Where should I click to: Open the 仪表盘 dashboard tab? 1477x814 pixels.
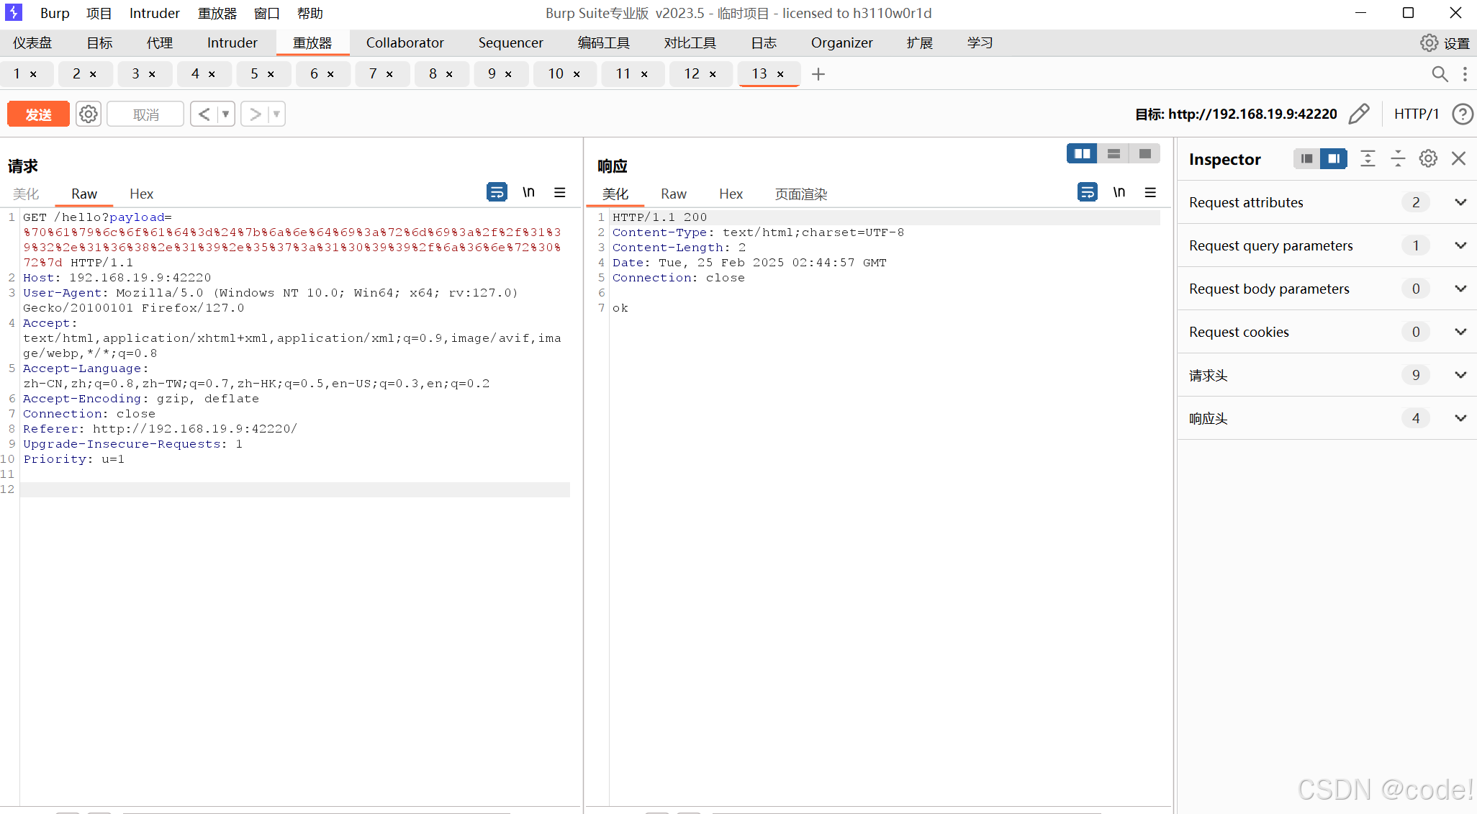pos(32,43)
